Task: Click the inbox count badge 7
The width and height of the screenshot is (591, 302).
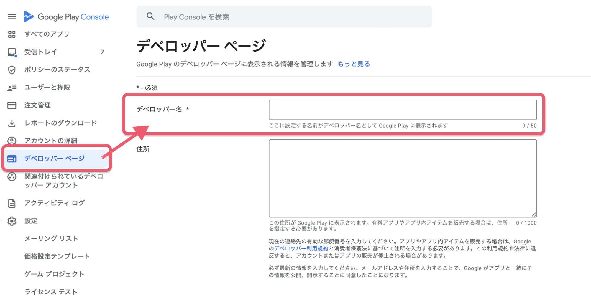Action: pos(102,52)
